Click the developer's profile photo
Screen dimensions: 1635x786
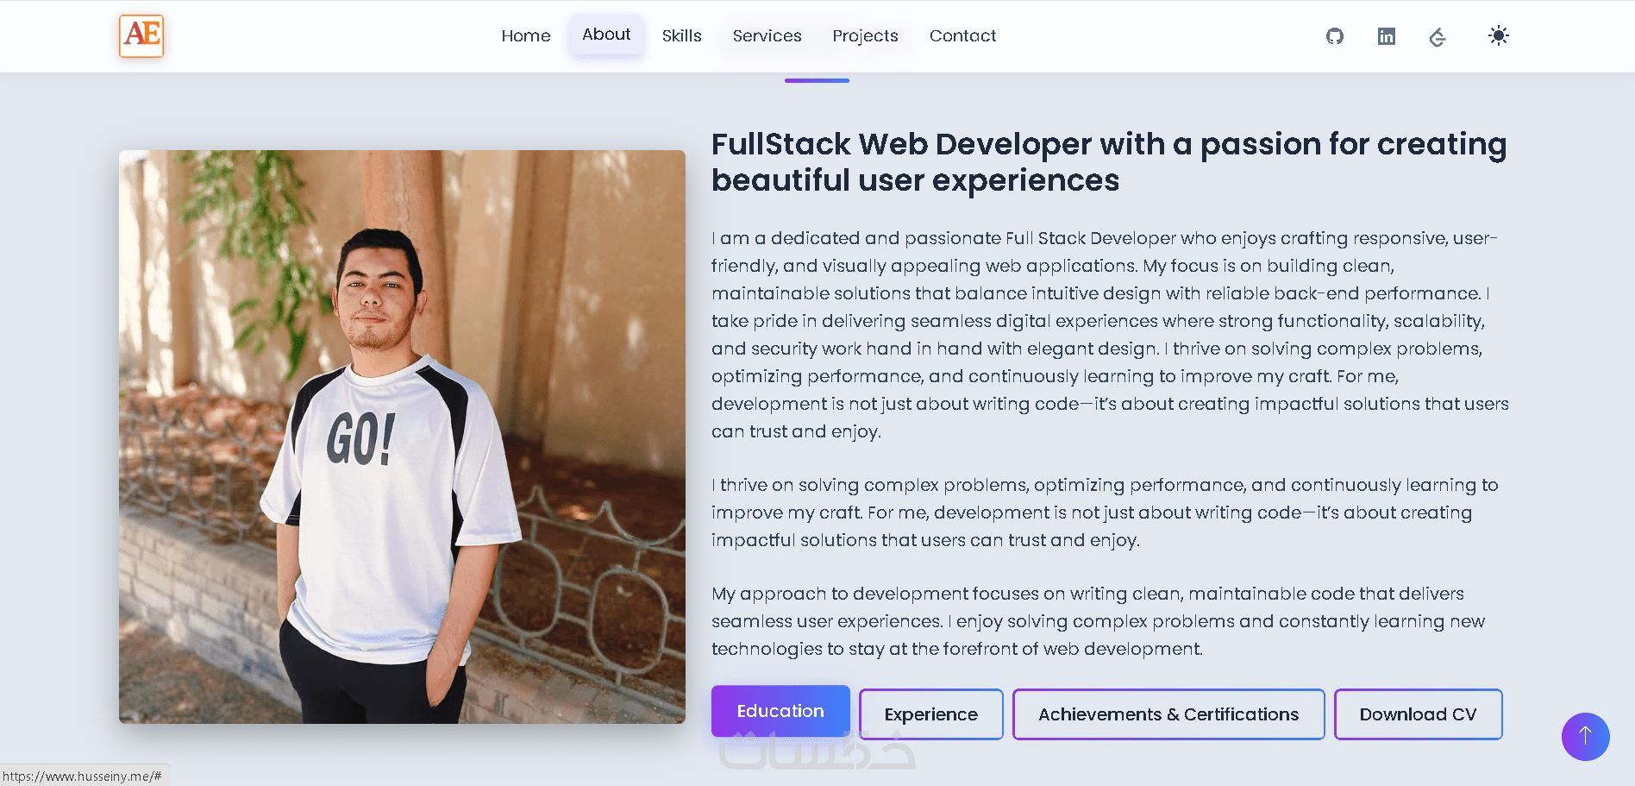click(x=402, y=437)
